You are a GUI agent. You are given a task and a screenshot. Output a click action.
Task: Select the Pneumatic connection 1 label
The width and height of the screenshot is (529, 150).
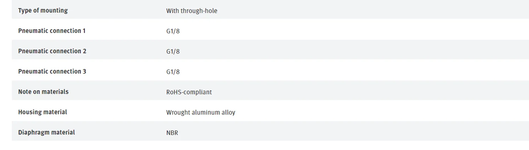click(x=51, y=31)
